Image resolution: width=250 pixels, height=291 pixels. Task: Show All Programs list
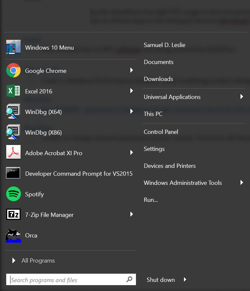38,261
